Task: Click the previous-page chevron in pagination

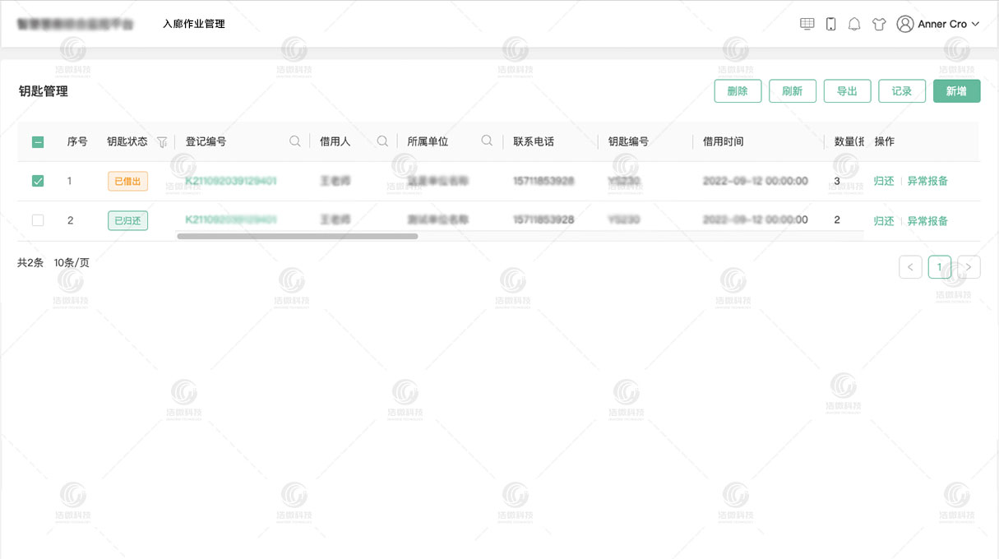Action: coord(910,267)
